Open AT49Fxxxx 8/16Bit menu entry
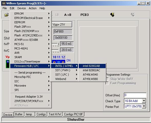 tap(31, 40)
